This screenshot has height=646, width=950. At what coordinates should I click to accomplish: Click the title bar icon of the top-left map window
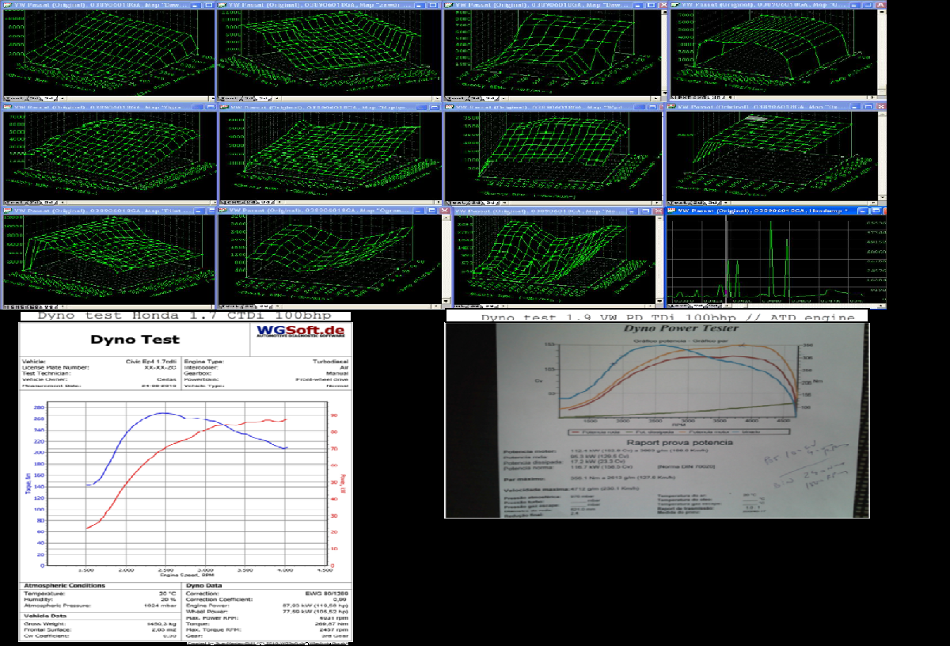click(9, 6)
